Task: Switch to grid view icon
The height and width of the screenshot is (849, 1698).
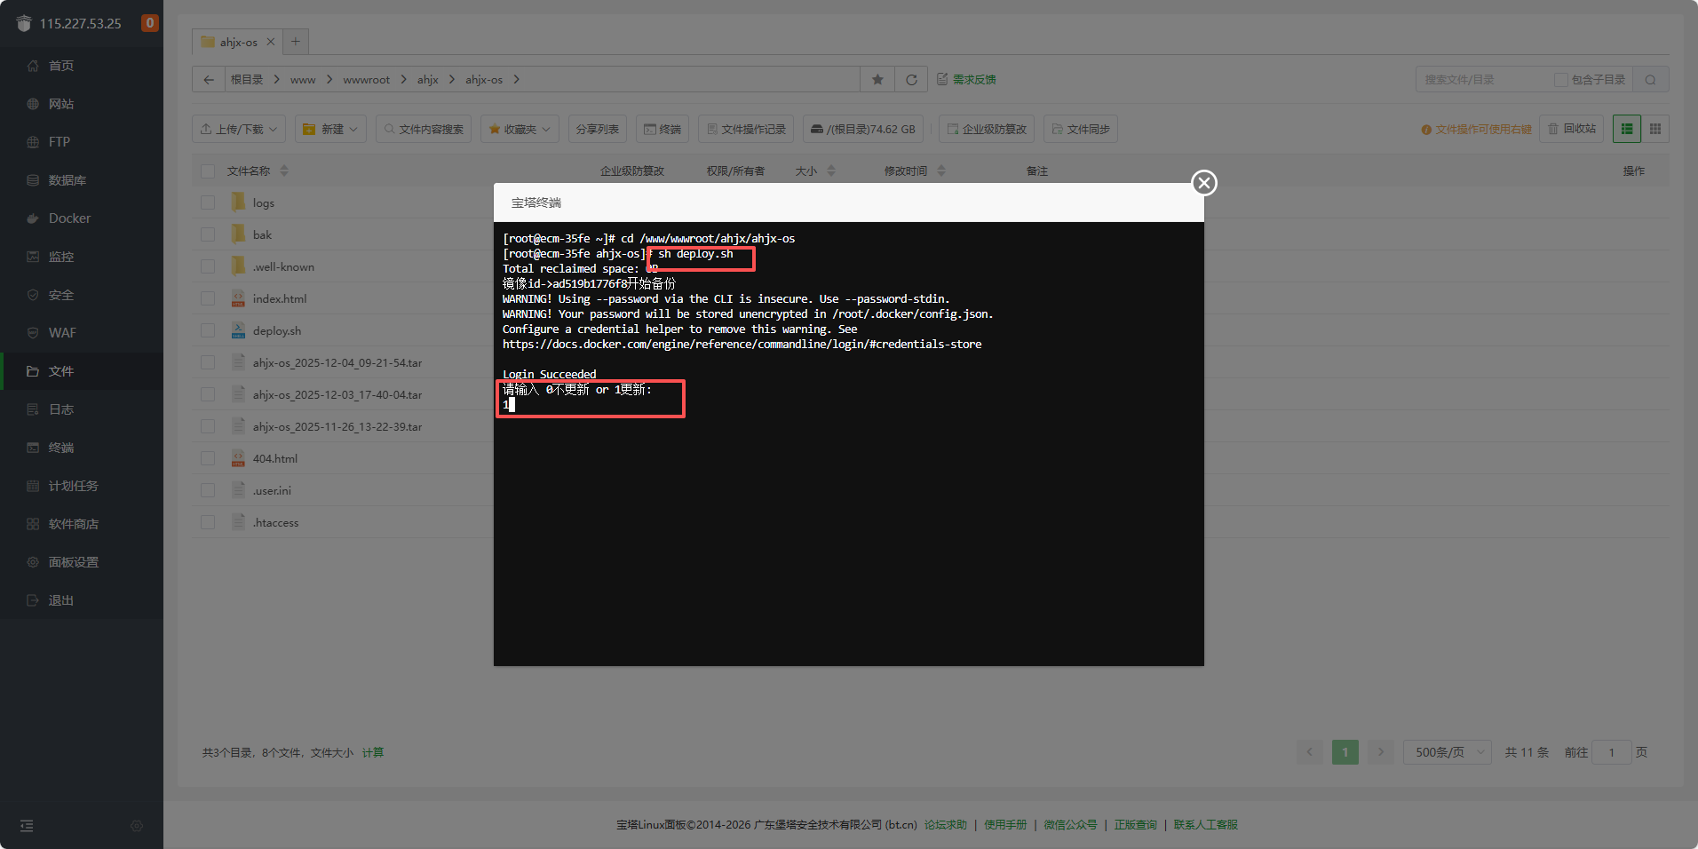Action: point(1654,130)
